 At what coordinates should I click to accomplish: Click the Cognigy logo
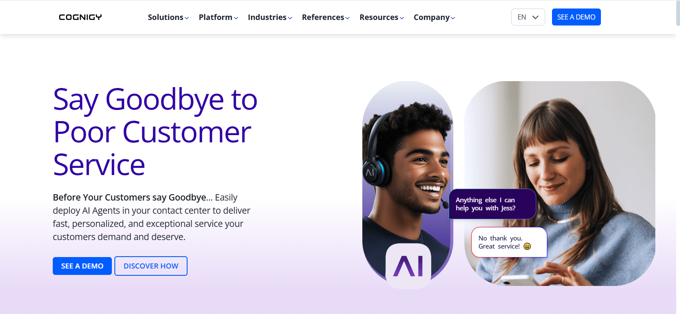point(80,17)
